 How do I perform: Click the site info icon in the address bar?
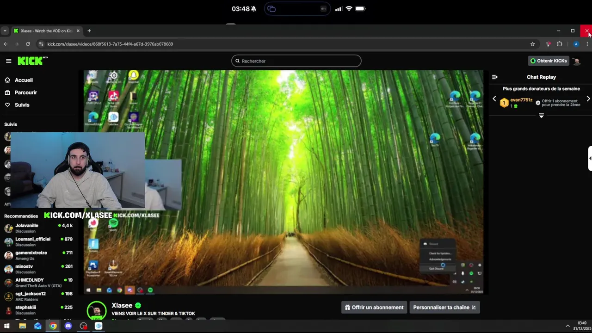pyautogui.click(x=41, y=44)
